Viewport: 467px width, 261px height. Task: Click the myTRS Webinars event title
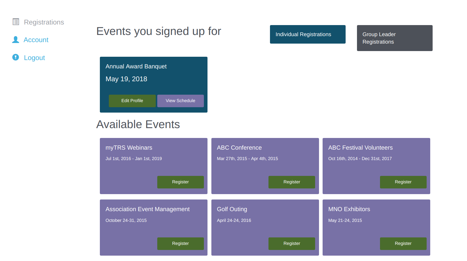coord(129,148)
